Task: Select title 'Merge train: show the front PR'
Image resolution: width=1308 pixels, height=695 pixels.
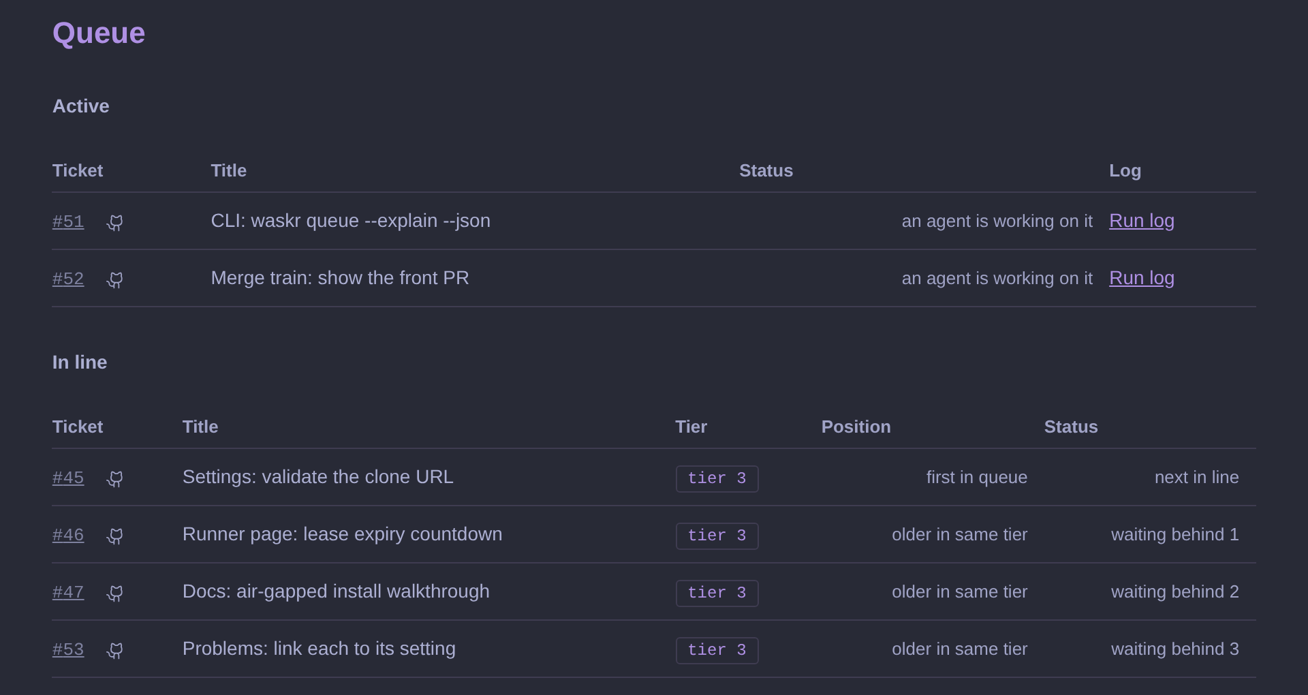Action: (340, 278)
